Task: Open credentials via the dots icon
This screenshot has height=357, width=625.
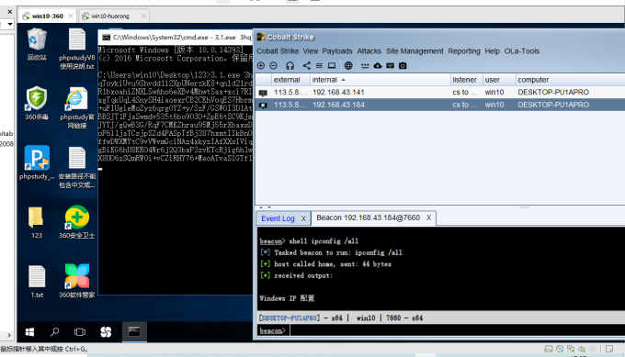Action: click(365, 66)
